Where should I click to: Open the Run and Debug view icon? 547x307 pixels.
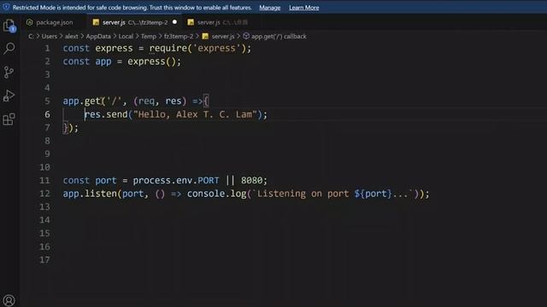pyautogui.click(x=9, y=96)
